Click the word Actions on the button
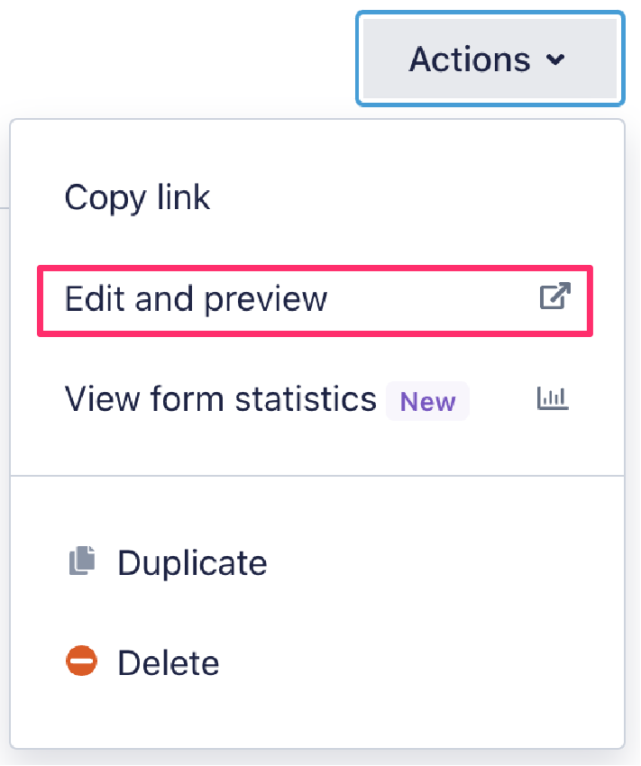The image size is (641, 766). click(x=470, y=60)
